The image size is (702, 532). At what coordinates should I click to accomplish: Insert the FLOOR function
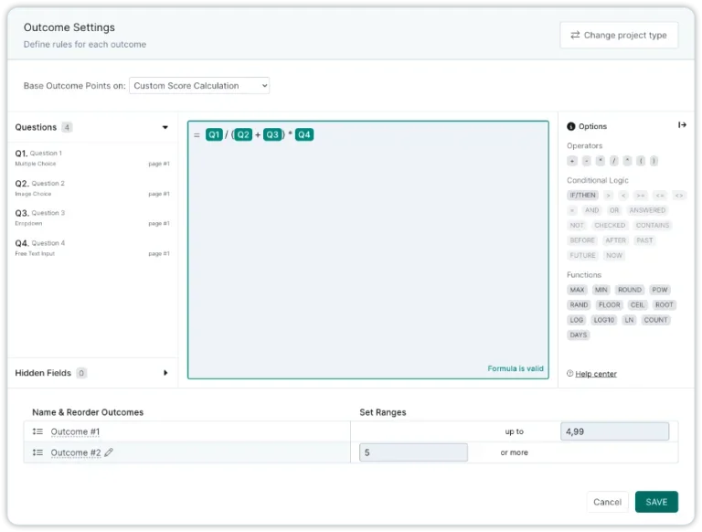tap(610, 305)
